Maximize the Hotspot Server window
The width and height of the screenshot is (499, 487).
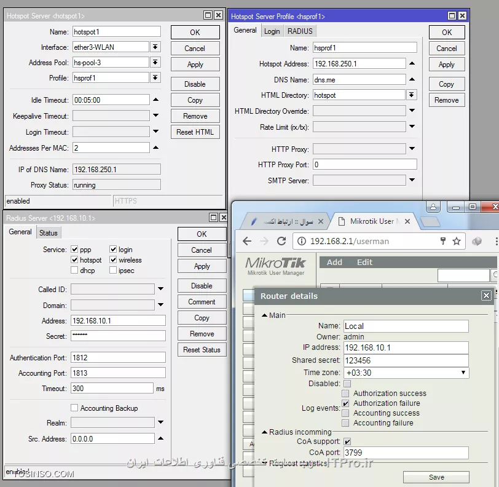point(208,15)
